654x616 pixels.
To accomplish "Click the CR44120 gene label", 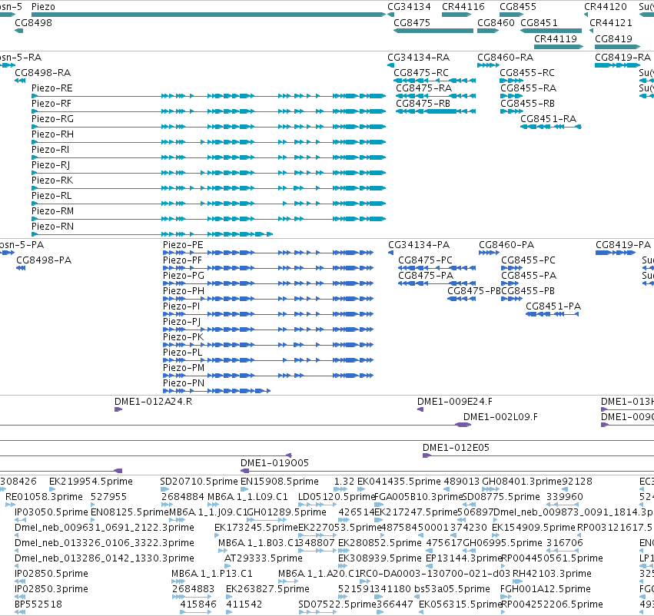I will click(606, 7).
